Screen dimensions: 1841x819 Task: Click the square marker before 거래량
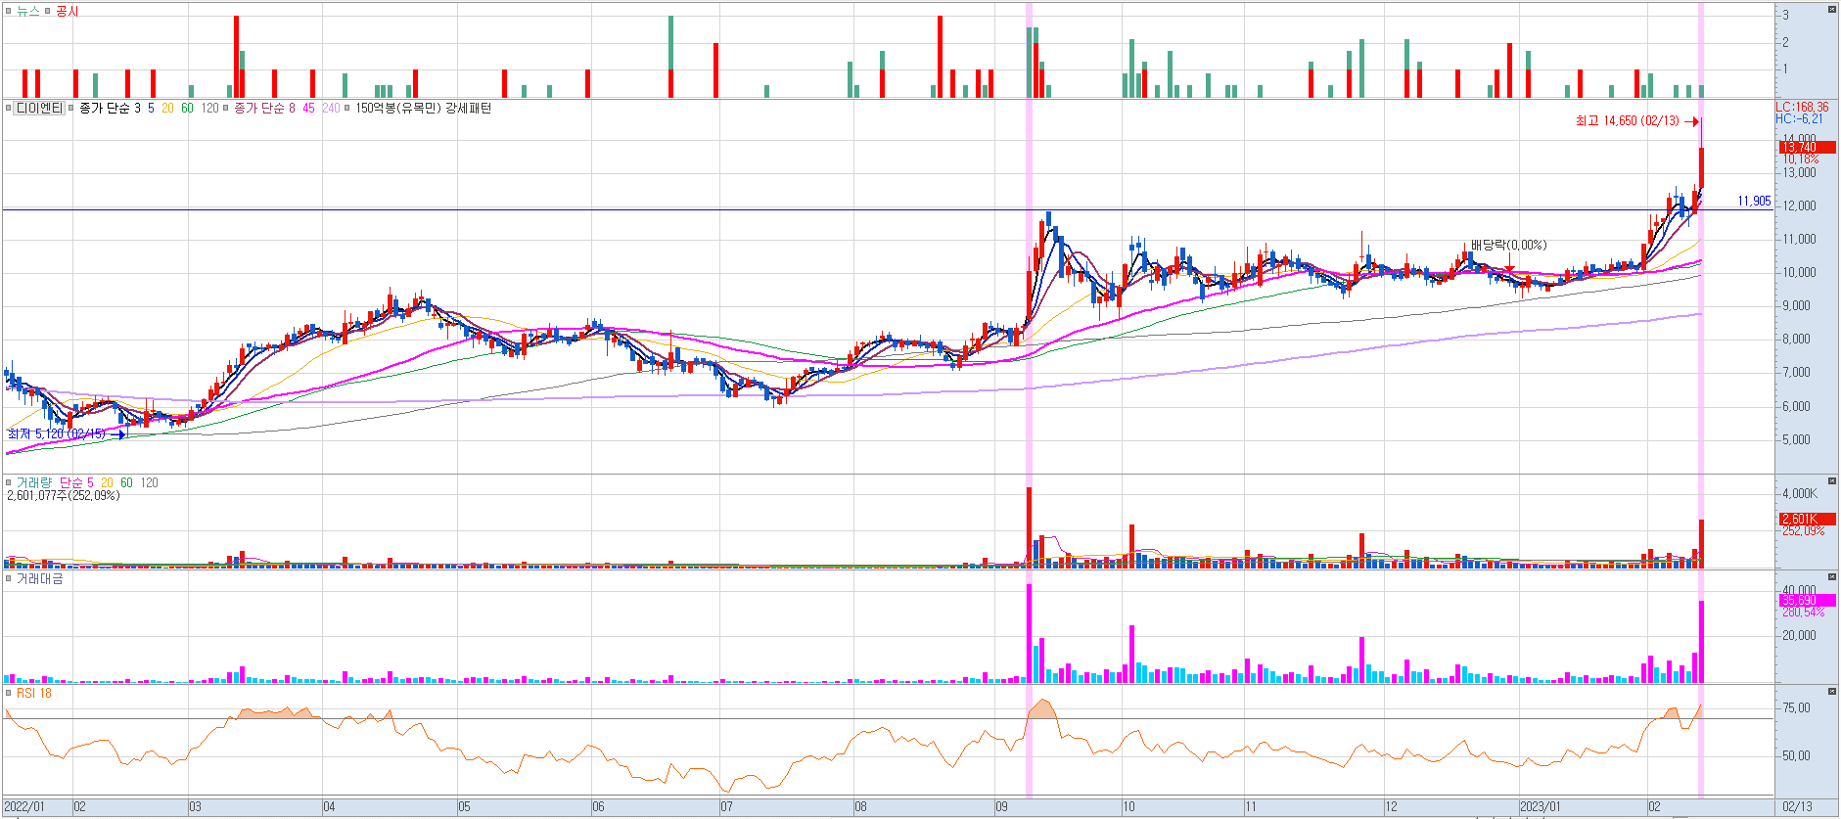[x=9, y=482]
